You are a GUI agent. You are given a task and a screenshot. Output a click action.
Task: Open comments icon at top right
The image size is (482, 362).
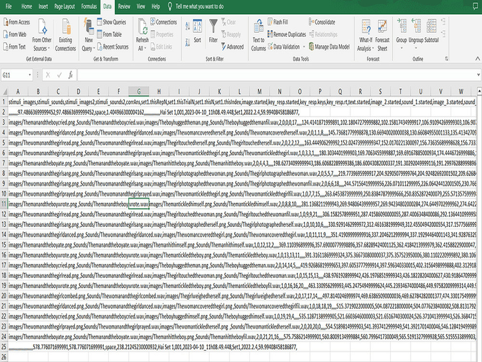[475, 6]
